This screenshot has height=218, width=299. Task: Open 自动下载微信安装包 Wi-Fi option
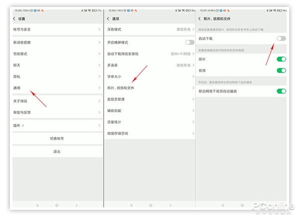(149, 54)
